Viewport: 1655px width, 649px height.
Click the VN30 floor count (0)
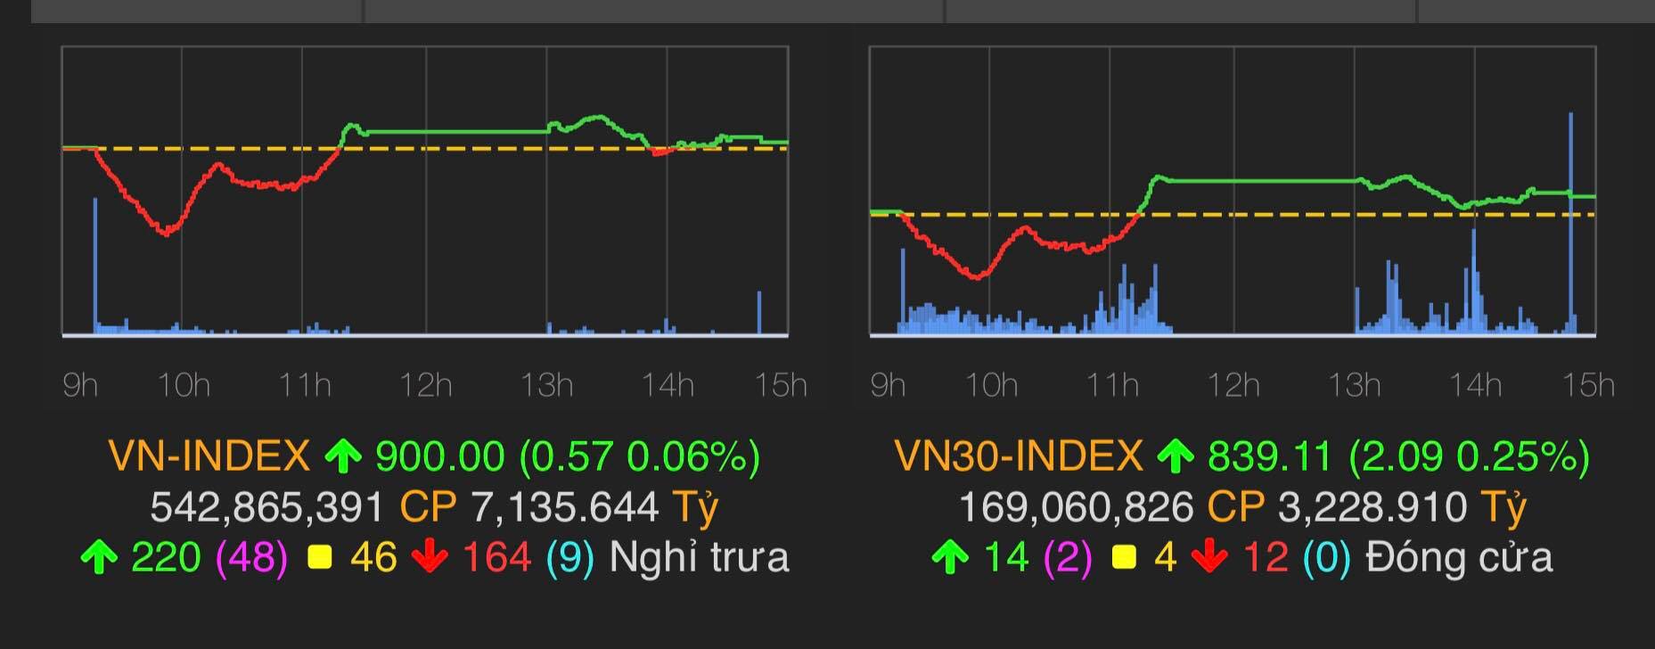pyautogui.click(x=1327, y=558)
